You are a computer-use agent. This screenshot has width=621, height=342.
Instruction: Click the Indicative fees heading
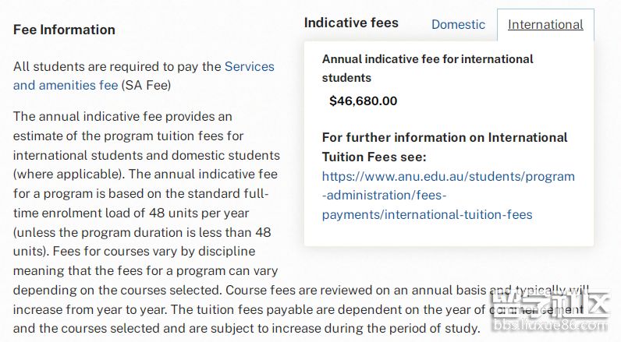click(x=351, y=23)
